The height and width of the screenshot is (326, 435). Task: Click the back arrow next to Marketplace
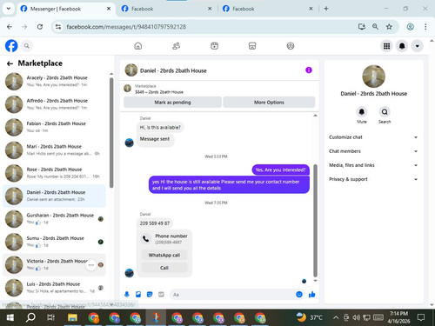10,63
